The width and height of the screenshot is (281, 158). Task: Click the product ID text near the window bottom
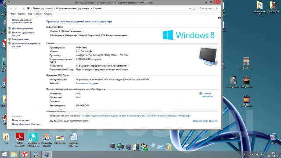point(69,121)
